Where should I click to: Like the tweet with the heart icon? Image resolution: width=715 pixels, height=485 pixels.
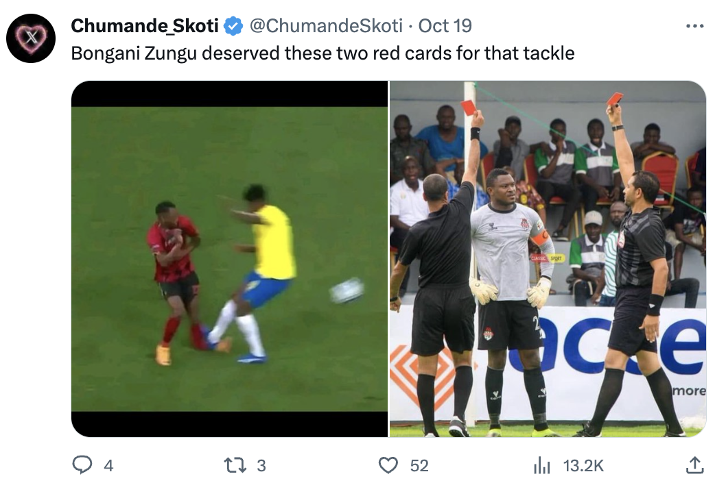click(388, 465)
